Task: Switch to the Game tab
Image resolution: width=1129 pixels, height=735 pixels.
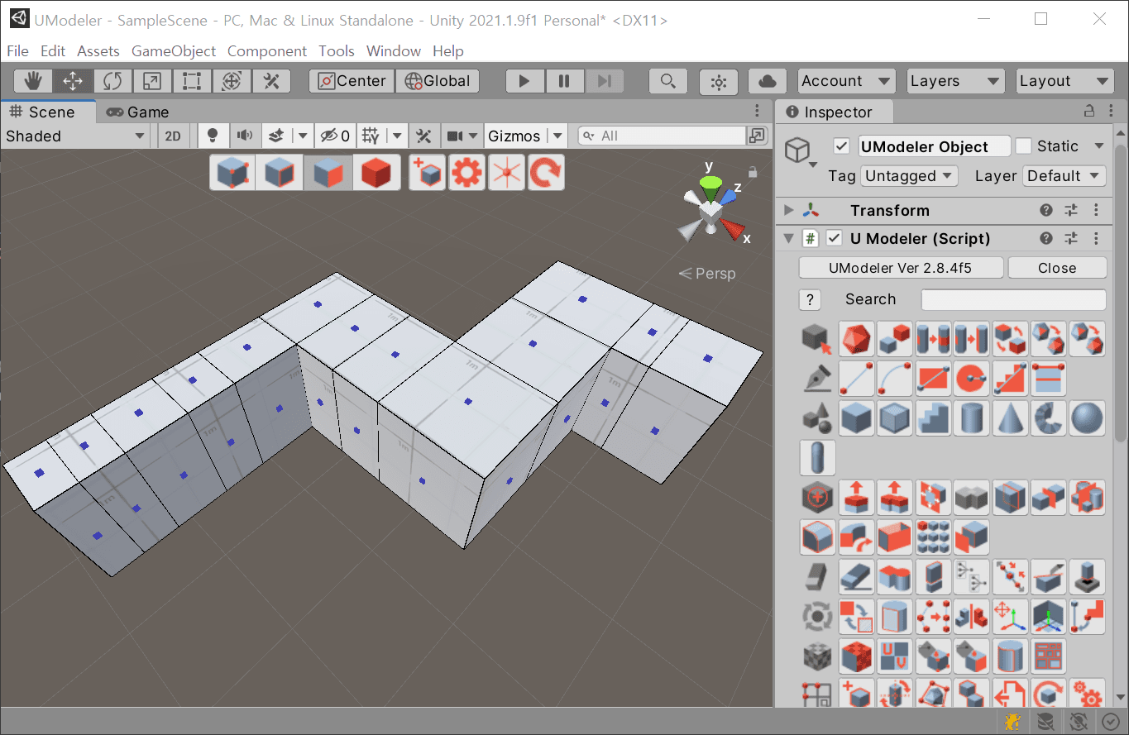Action: pos(137,112)
